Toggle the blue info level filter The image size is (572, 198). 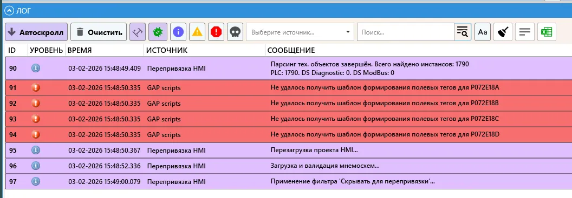[x=178, y=32]
